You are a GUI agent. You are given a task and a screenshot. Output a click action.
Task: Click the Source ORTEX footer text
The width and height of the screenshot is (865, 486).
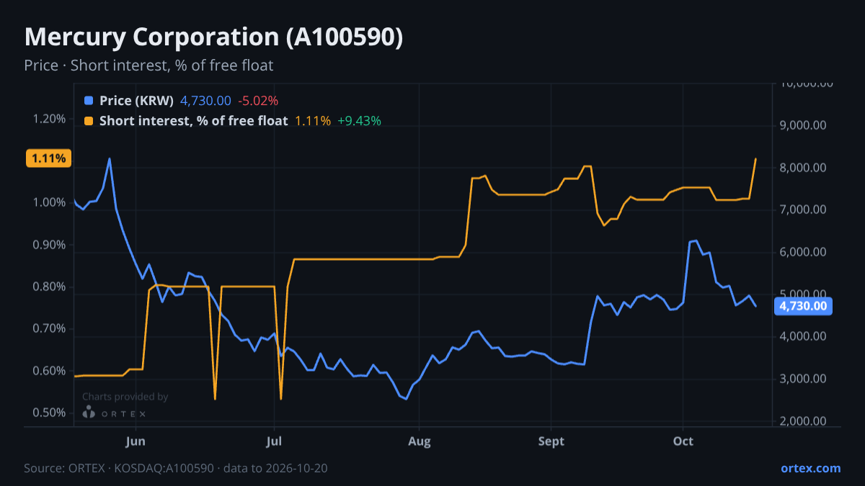[176, 468]
